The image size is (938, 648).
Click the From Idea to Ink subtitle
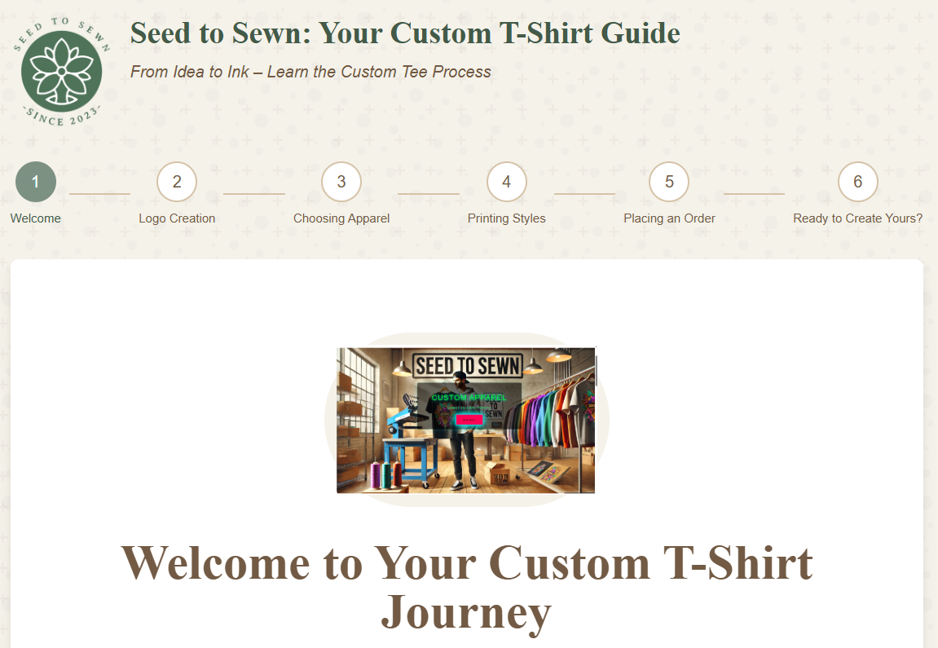(310, 72)
